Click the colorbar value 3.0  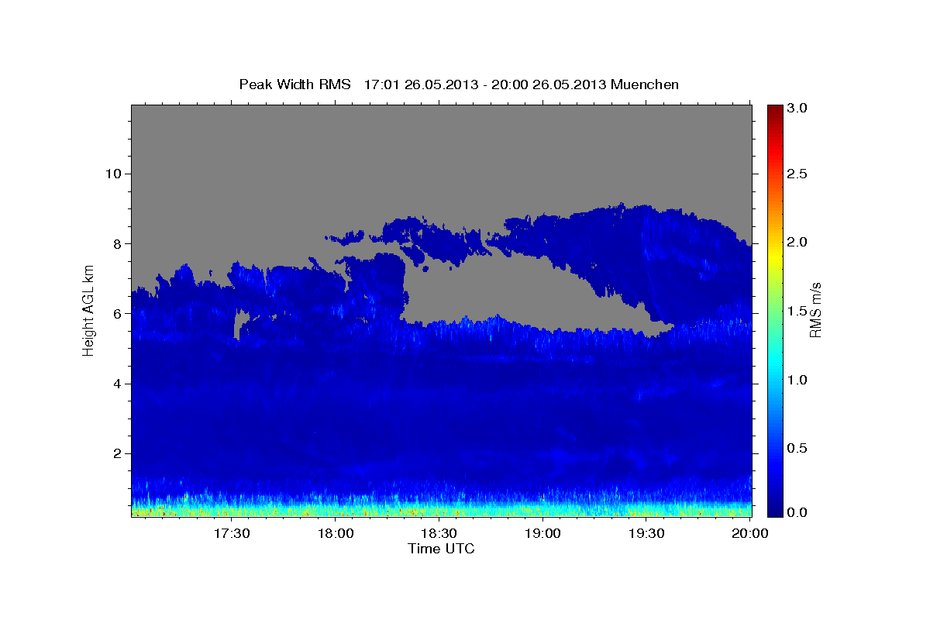tap(797, 108)
